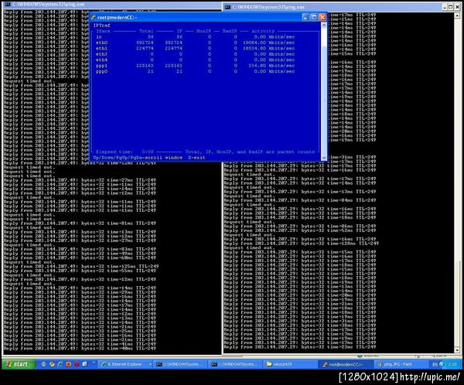Viewport: 464px width, 385px height.
Task: Click the root@modernCC window title text
Action: [x=118, y=18]
